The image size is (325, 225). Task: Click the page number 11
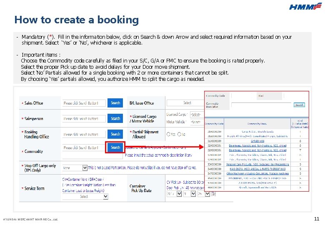(317, 219)
